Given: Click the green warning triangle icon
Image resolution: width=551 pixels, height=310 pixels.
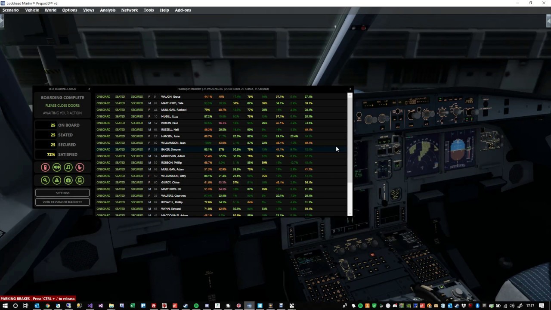Looking at the screenshot, I should click(x=57, y=180).
